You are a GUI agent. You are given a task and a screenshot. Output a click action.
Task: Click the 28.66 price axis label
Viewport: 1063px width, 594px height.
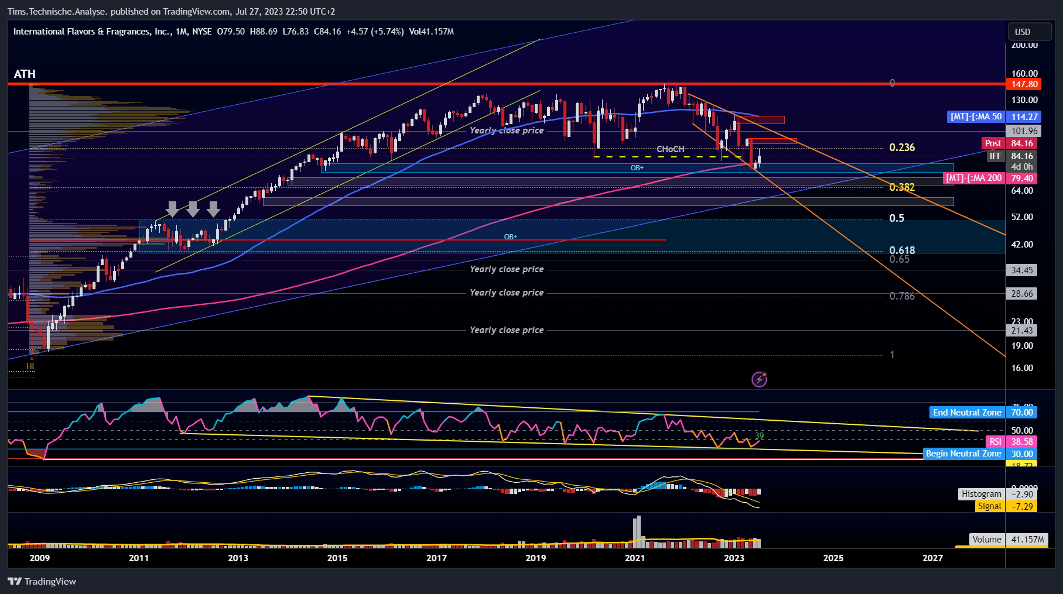click(x=1021, y=294)
